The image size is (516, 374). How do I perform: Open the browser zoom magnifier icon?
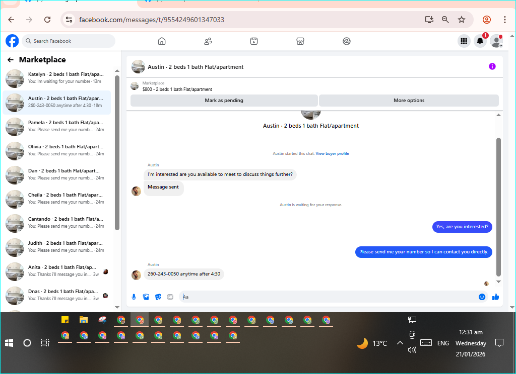click(445, 20)
